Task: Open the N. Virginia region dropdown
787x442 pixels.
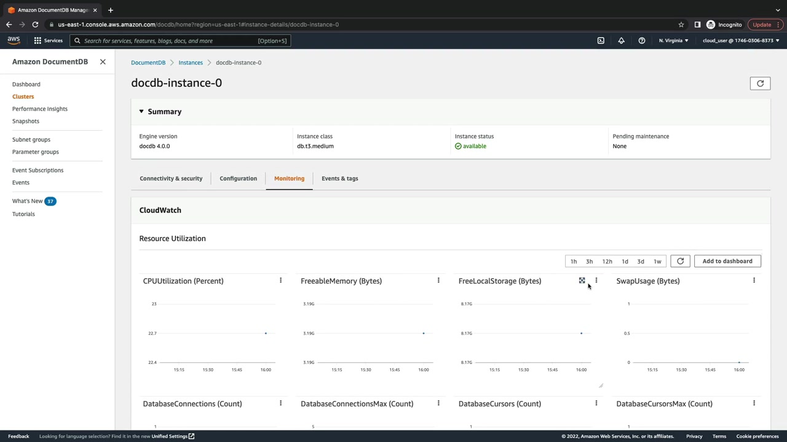Action: (673, 41)
